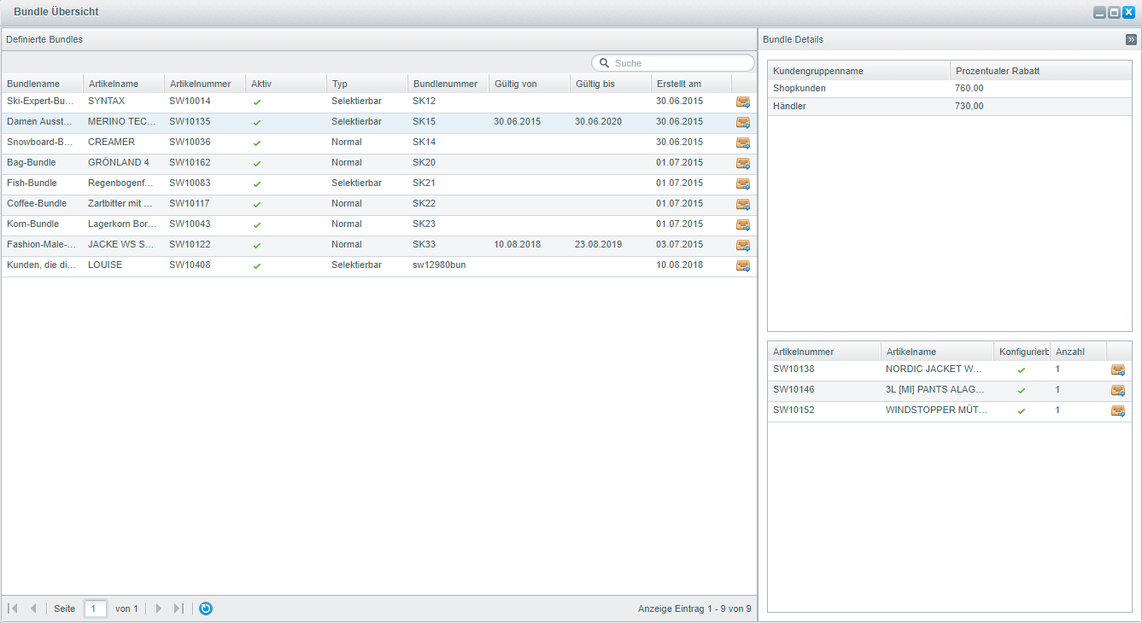Open article icon for SW10146 detail row
Screen dimensions: 1142x623
click(x=1118, y=390)
